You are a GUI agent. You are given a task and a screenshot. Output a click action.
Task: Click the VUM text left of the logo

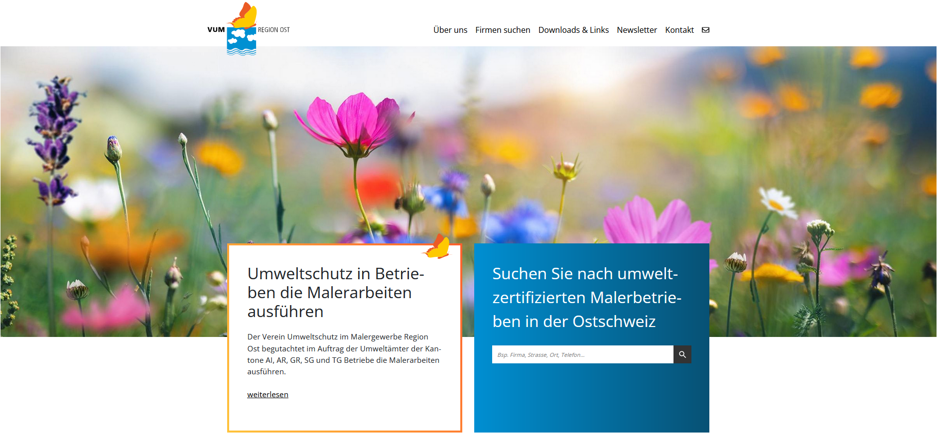(x=216, y=30)
